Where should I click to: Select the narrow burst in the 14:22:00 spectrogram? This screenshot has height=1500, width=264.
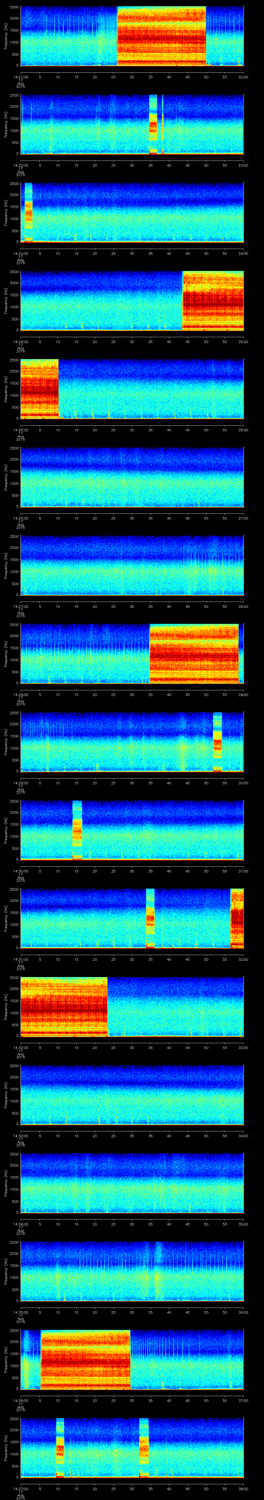point(153,124)
